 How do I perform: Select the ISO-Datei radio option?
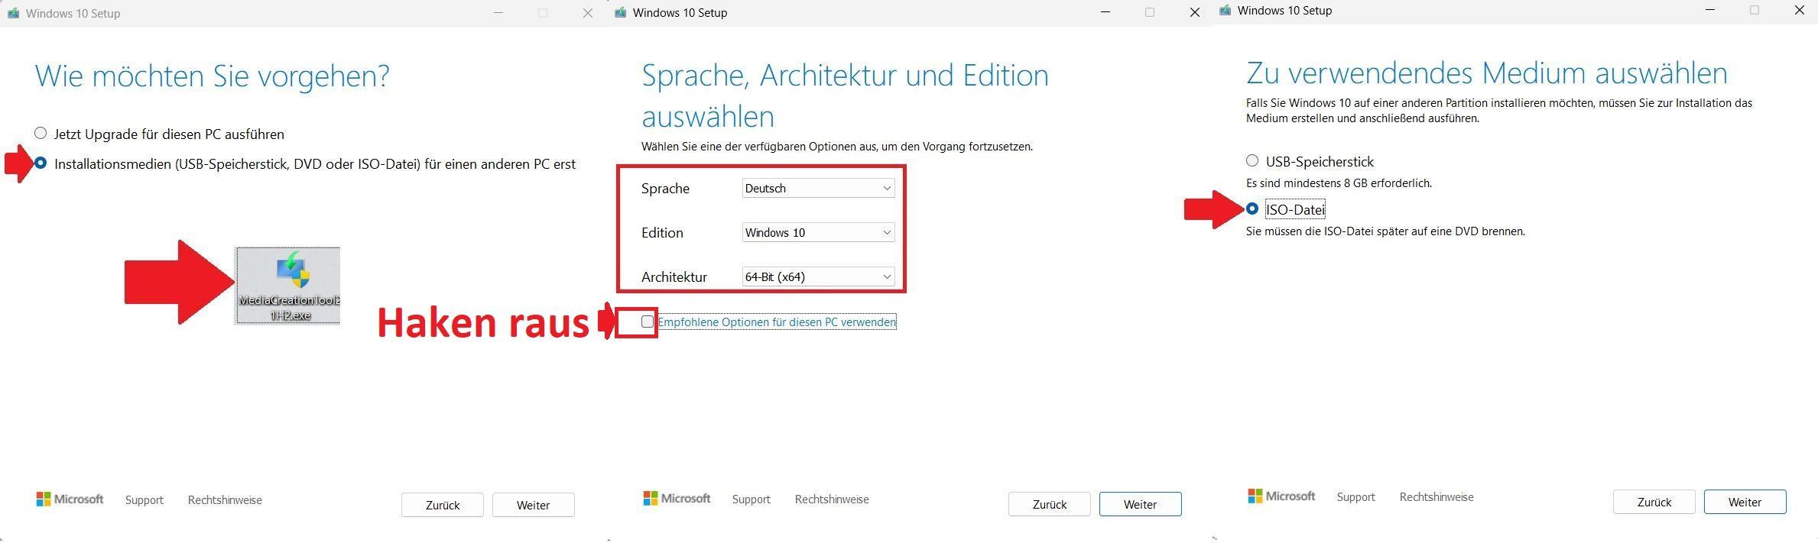[x=1251, y=208]
